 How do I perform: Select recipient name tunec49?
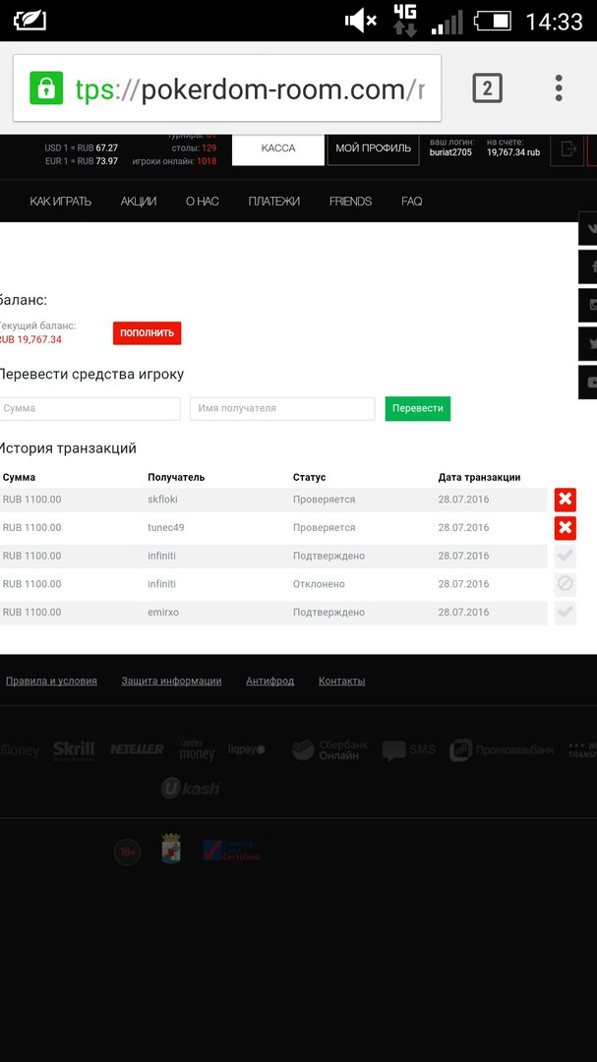click(x=166, y=528)
